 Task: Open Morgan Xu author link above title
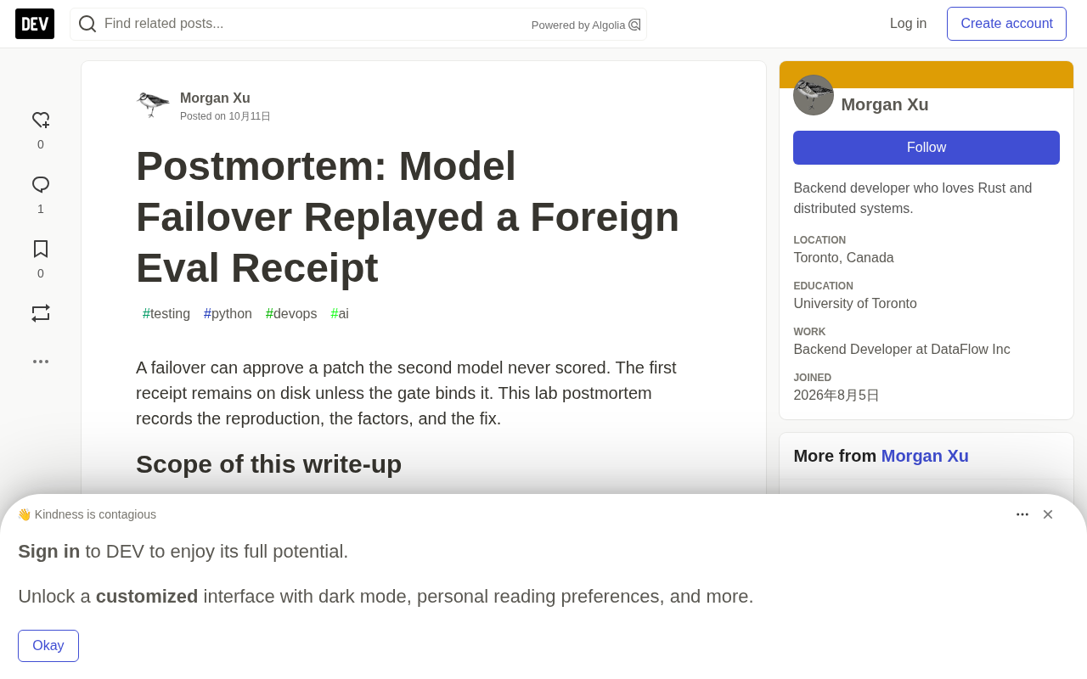point(215,98)
